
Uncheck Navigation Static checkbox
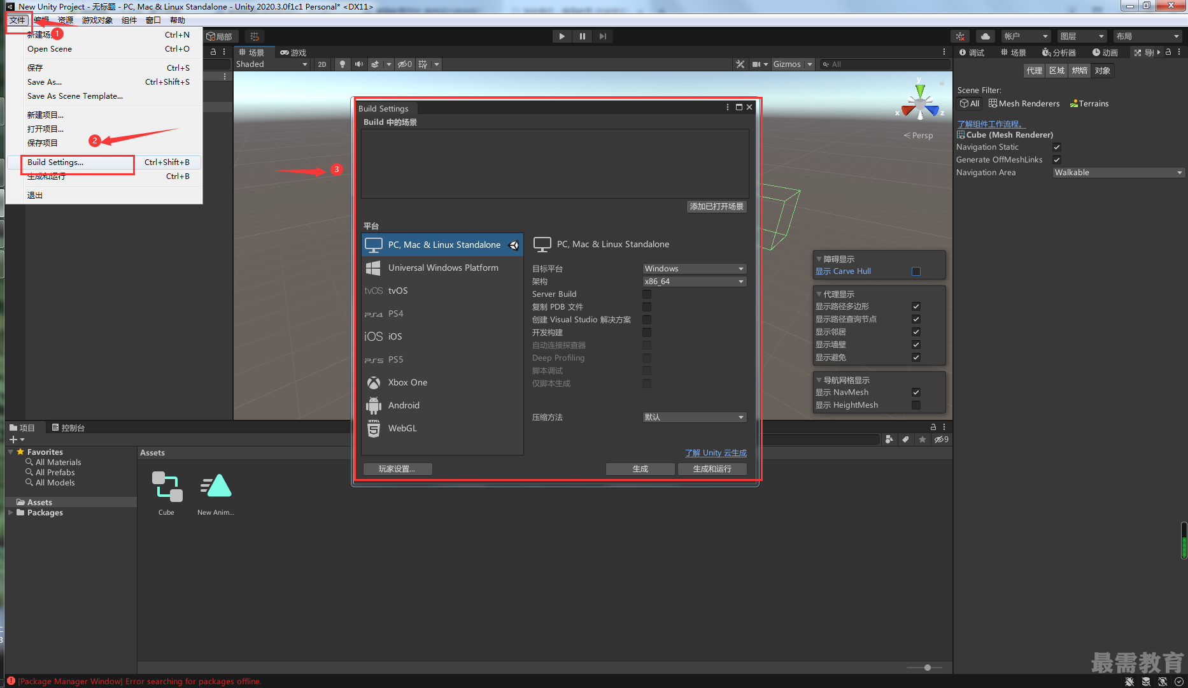click(1057, 147)
